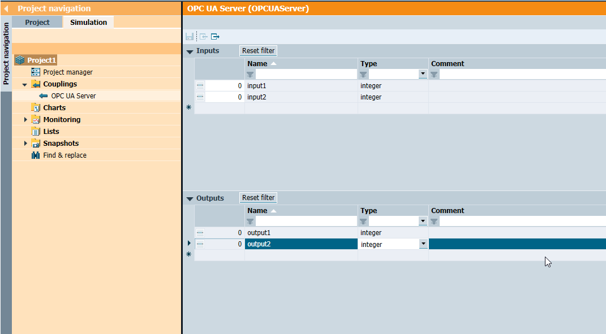
Task: Focus the Comment filter field in Outputs
Action: pos(522,221)
